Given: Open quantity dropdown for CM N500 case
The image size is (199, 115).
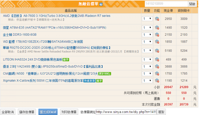Looking at the screenshot, I should [147, 74].
